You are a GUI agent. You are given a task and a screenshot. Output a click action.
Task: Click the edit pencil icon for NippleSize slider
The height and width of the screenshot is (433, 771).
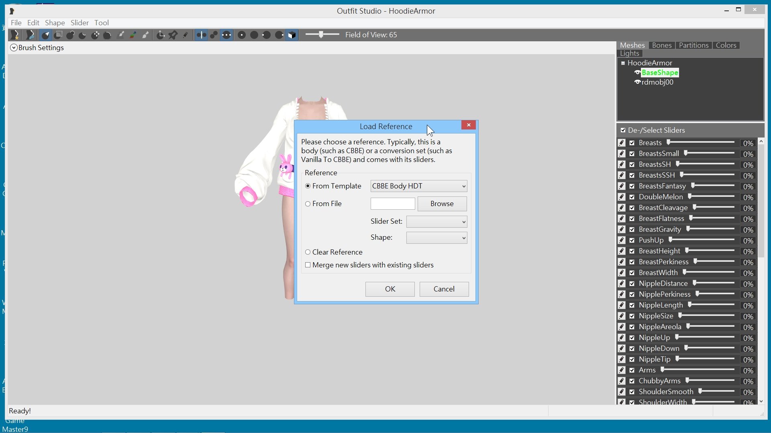pos(622,316)
